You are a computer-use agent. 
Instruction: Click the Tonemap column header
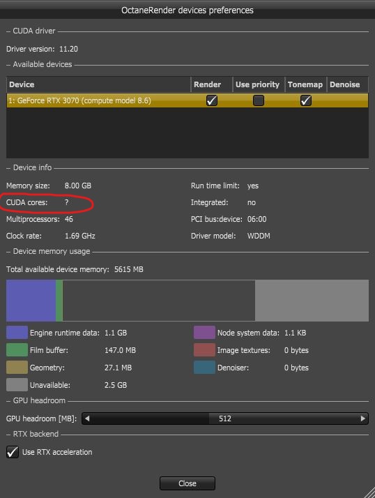tap(305, 84)
